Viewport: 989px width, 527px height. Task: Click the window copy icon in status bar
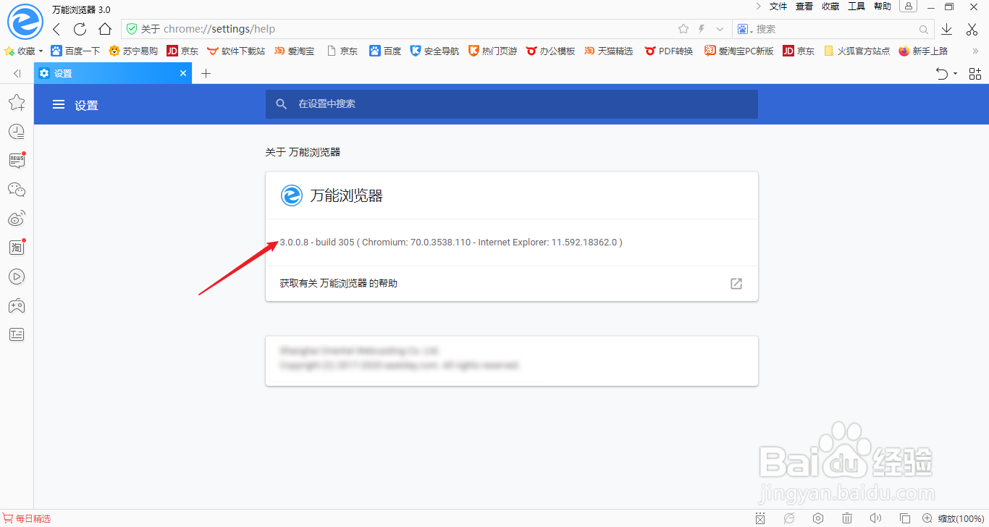tap(905, 518)
